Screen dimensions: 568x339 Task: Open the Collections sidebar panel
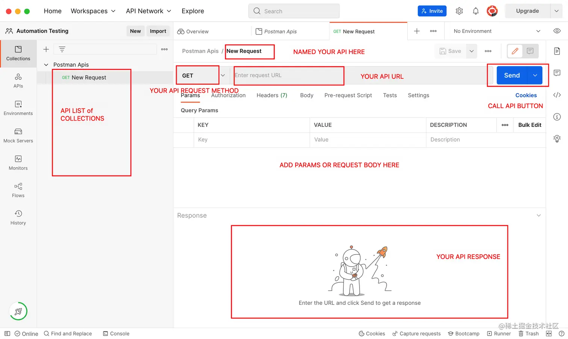click(18, 53)
